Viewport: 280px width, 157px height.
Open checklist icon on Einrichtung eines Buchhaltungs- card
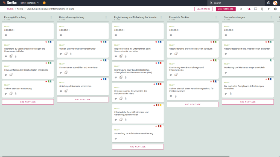point(176,75)
